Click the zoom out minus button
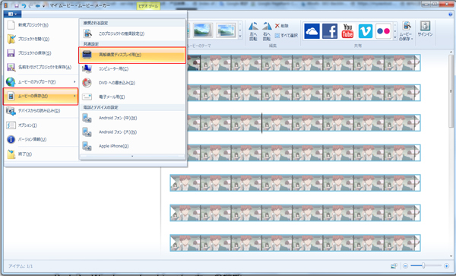 [405, 266]
